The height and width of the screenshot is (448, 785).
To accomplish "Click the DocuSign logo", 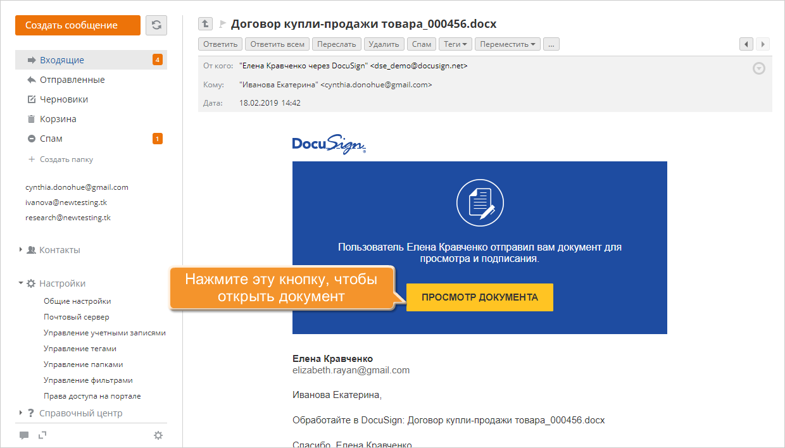I will (329, 144).
